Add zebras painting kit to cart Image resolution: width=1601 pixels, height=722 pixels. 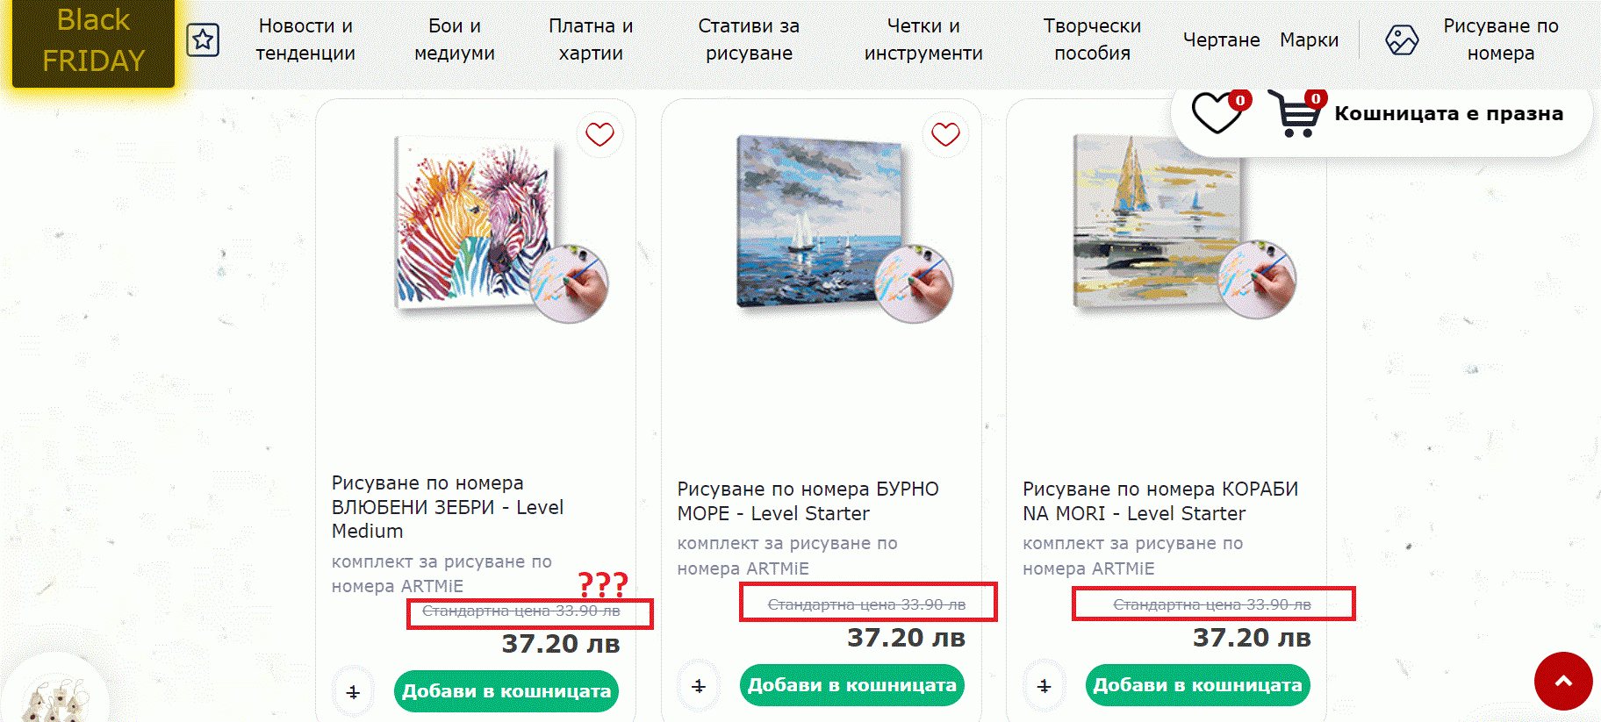(x=506, y=691)
